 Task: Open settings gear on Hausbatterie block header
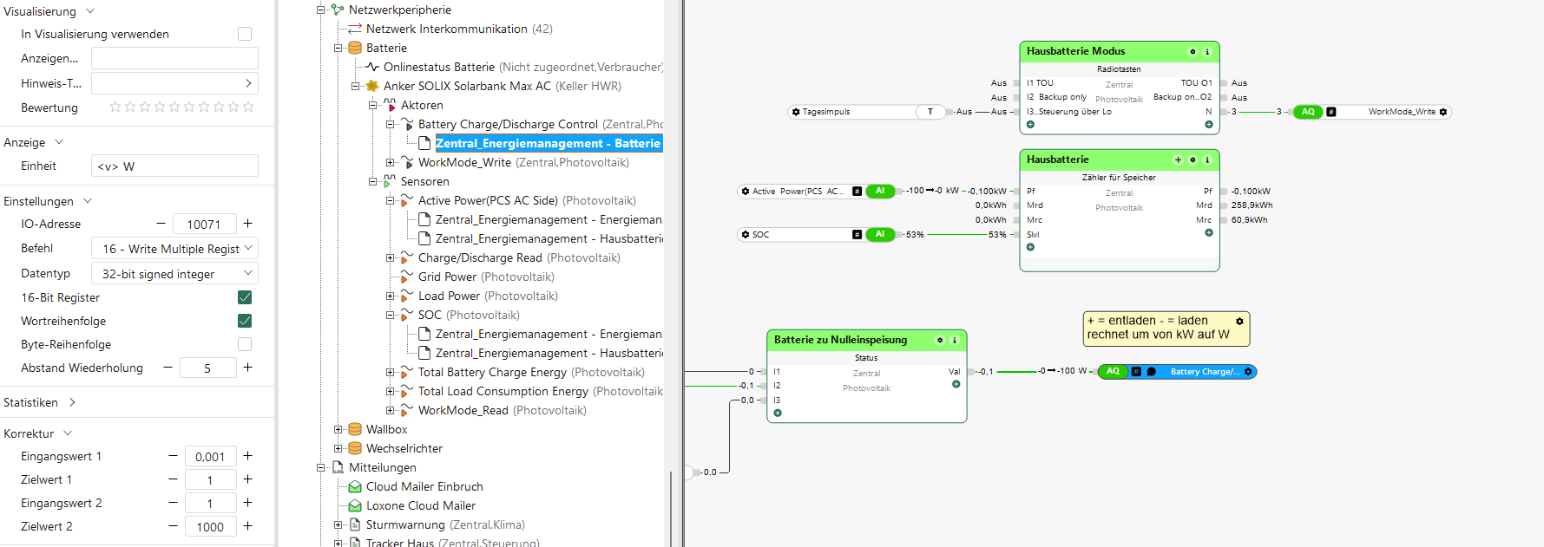pyautogui.click(x=1192, y=160)
